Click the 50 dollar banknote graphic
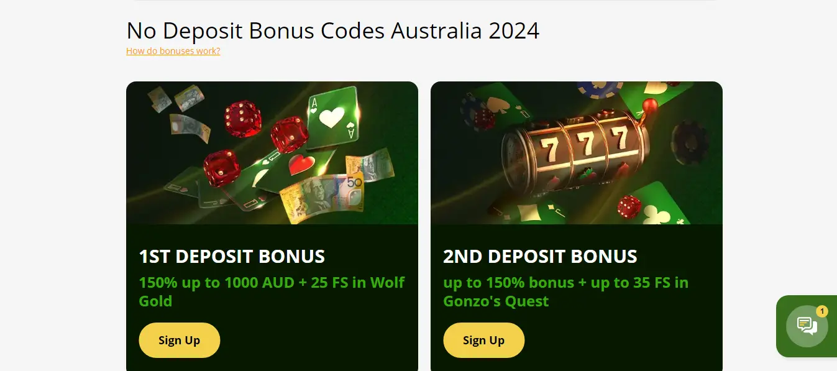 tap(321, 198)
